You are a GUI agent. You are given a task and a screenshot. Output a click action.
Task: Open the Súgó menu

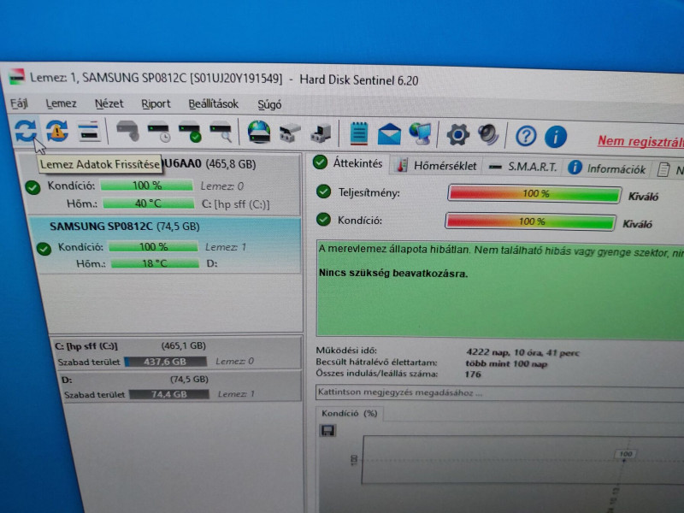[x=269, y=104]
